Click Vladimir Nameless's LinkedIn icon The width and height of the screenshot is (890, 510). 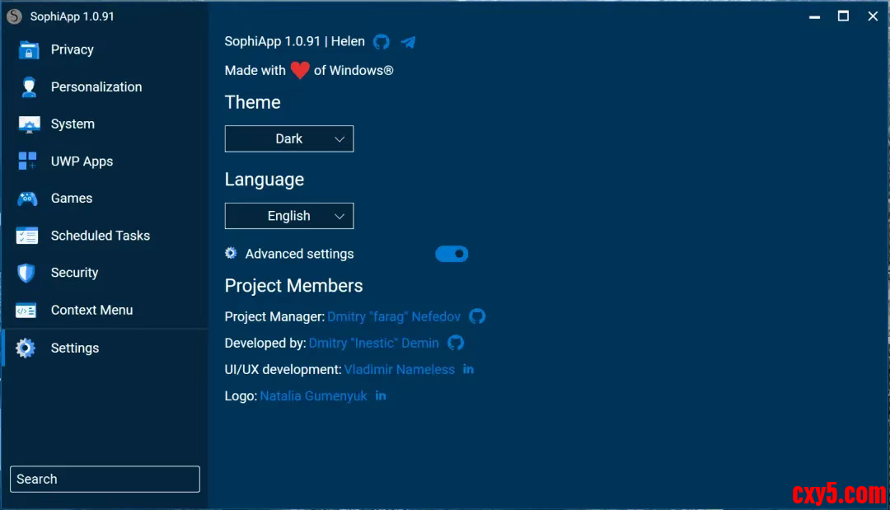click(x=468, y=369)
